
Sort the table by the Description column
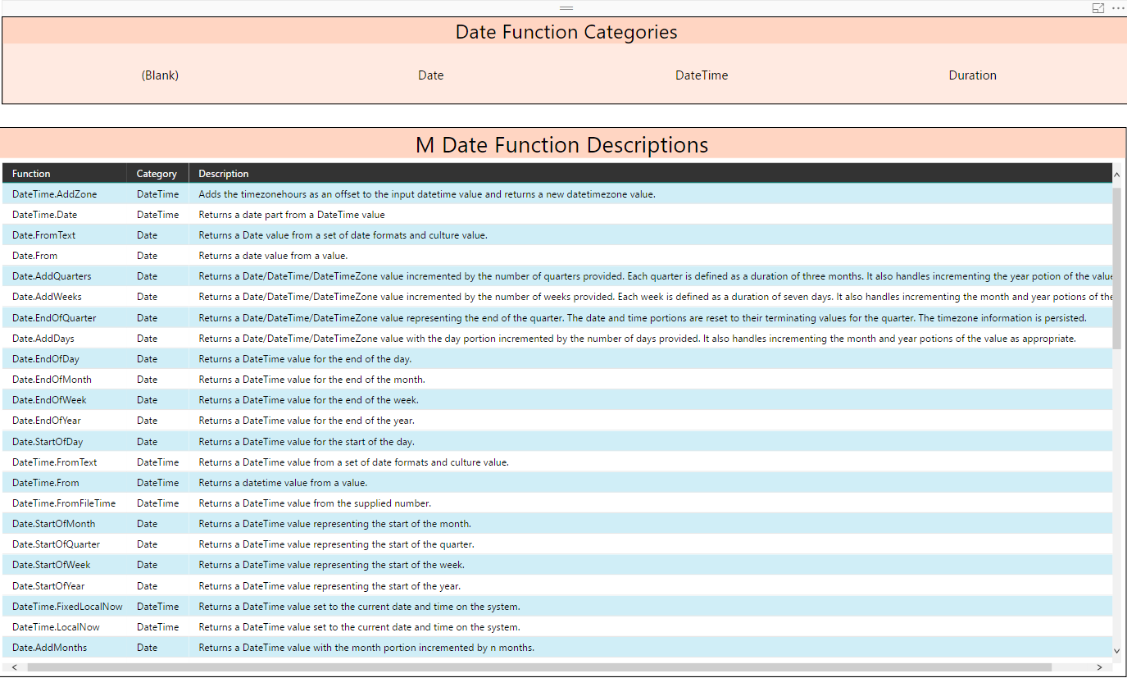[223, 173]
